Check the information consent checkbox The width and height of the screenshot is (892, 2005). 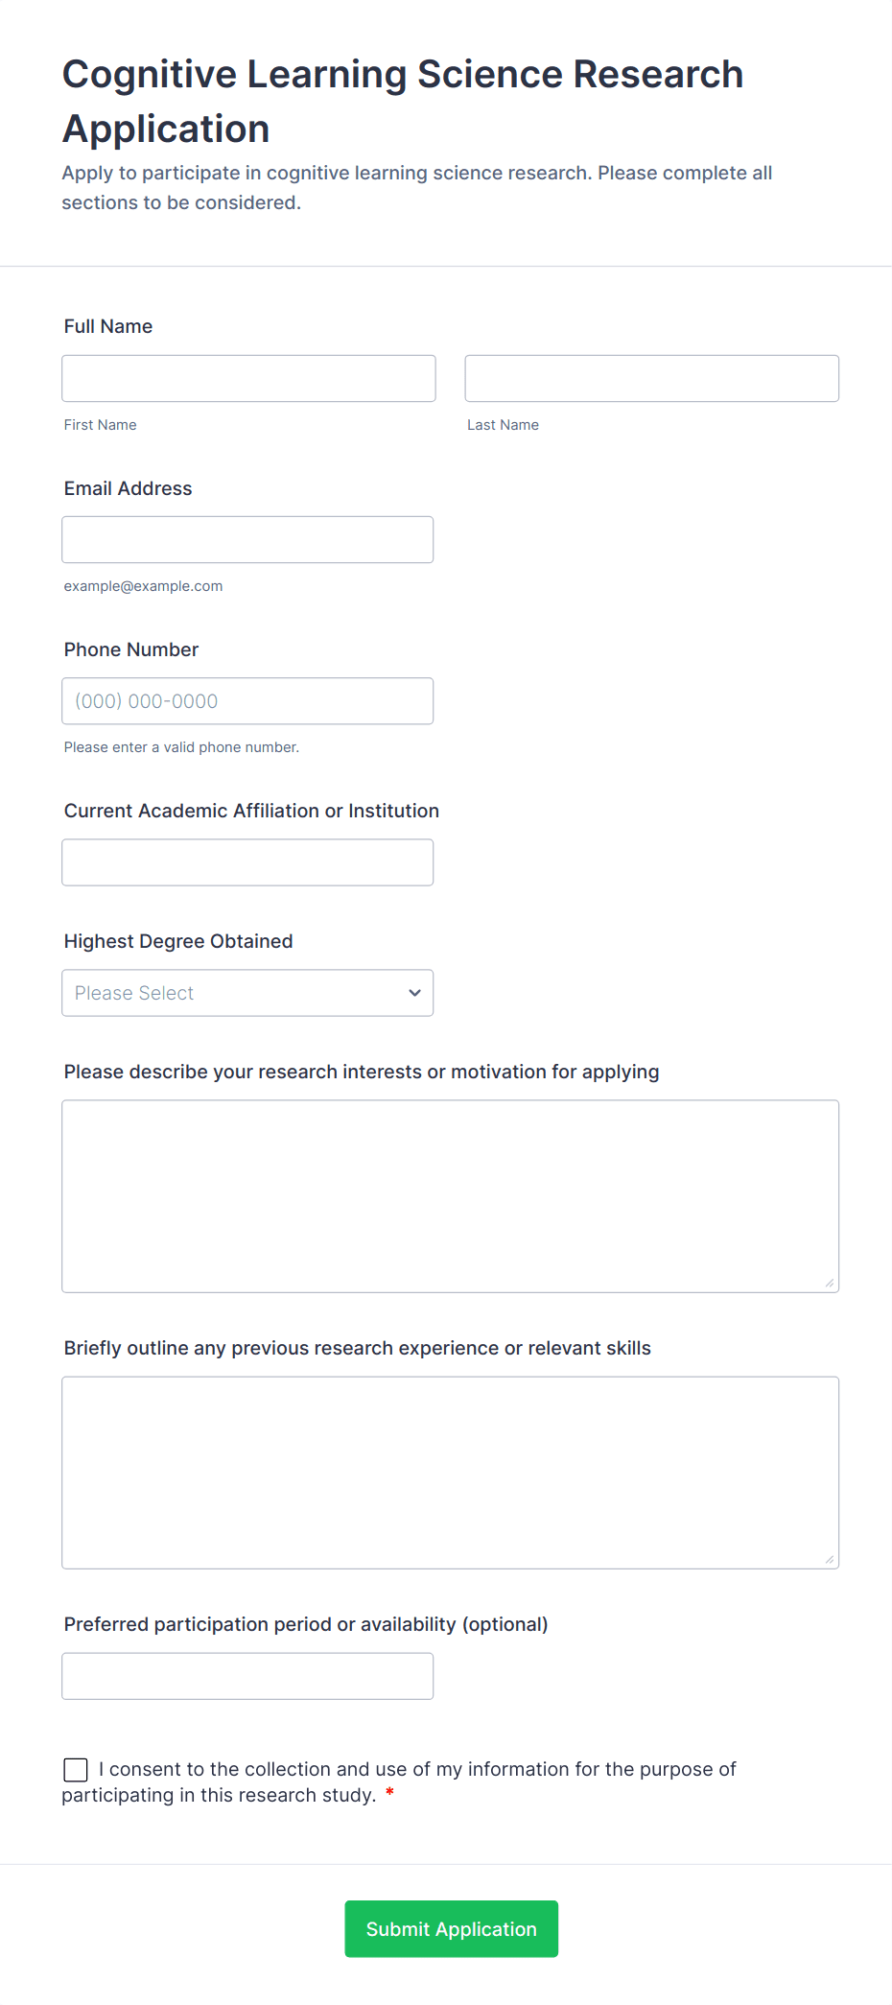pyautogui.click(x=76, y=1769)
